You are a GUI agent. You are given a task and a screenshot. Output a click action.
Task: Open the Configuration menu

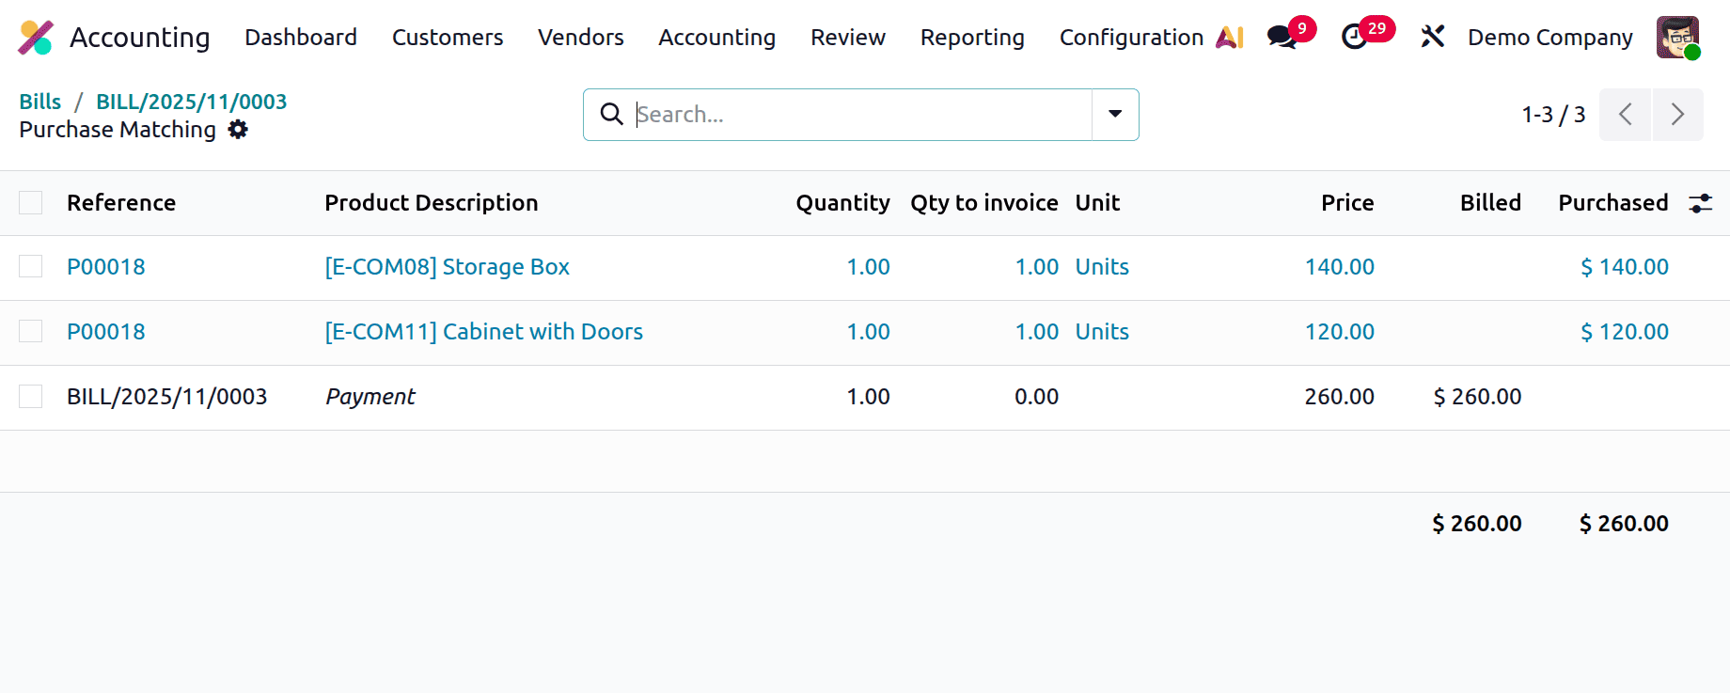1131,38
